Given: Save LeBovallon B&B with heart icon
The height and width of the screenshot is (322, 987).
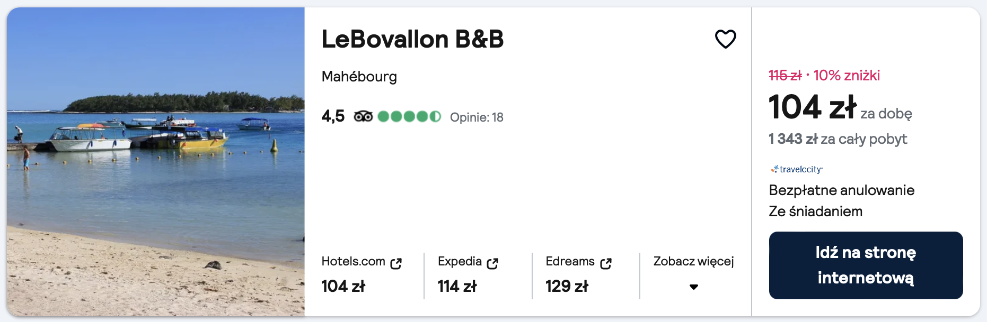Looking at the screenshot, I should [725, 39].
